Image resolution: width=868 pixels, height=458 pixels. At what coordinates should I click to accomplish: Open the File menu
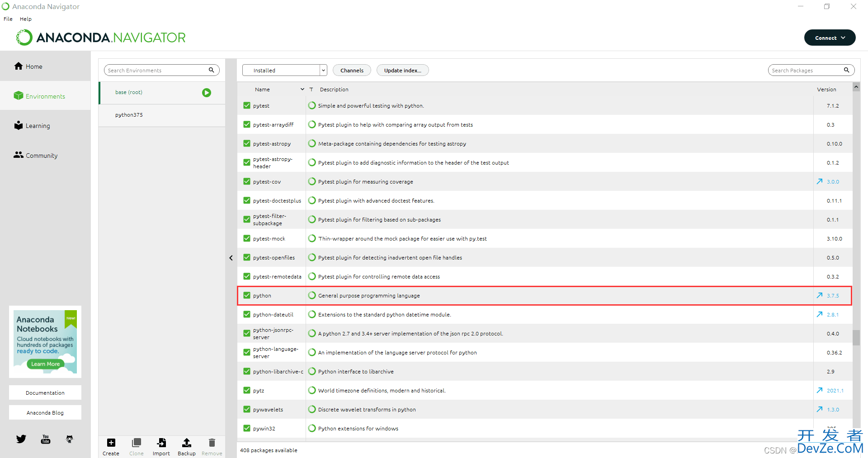pos(8,19)
